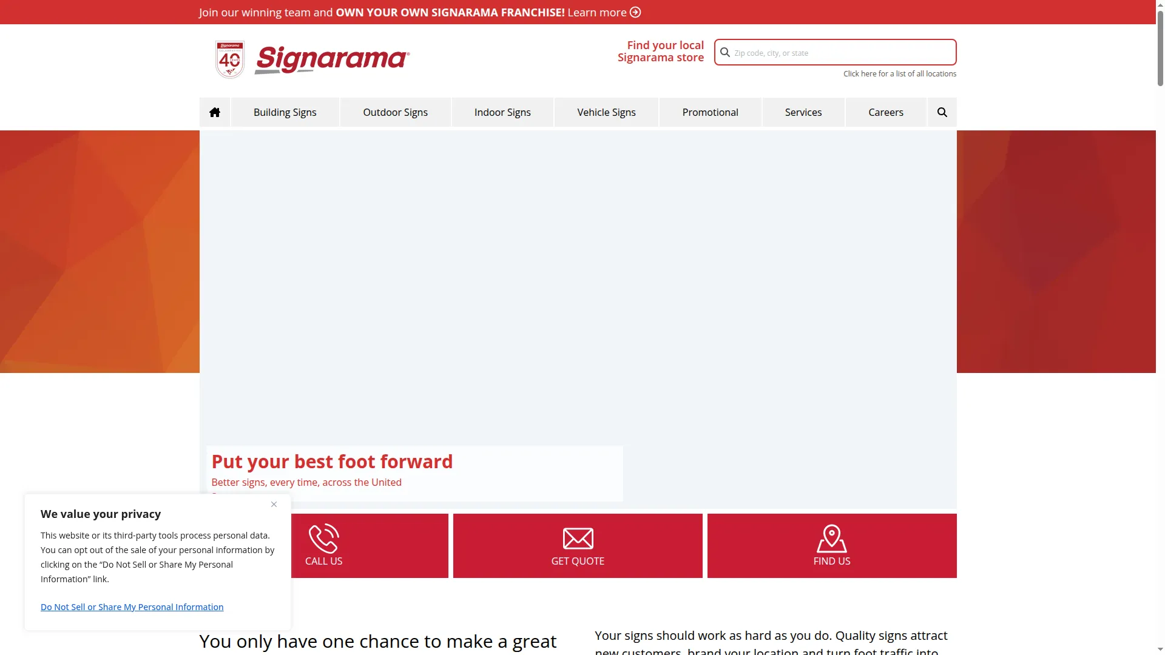Click the envelope icon on Get Quote
The width and height of the screenshot is (1165, 655).
[x=578, y=539]
